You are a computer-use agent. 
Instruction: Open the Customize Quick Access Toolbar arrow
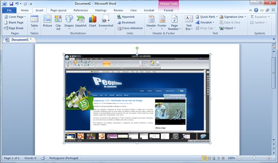point(31,4)
